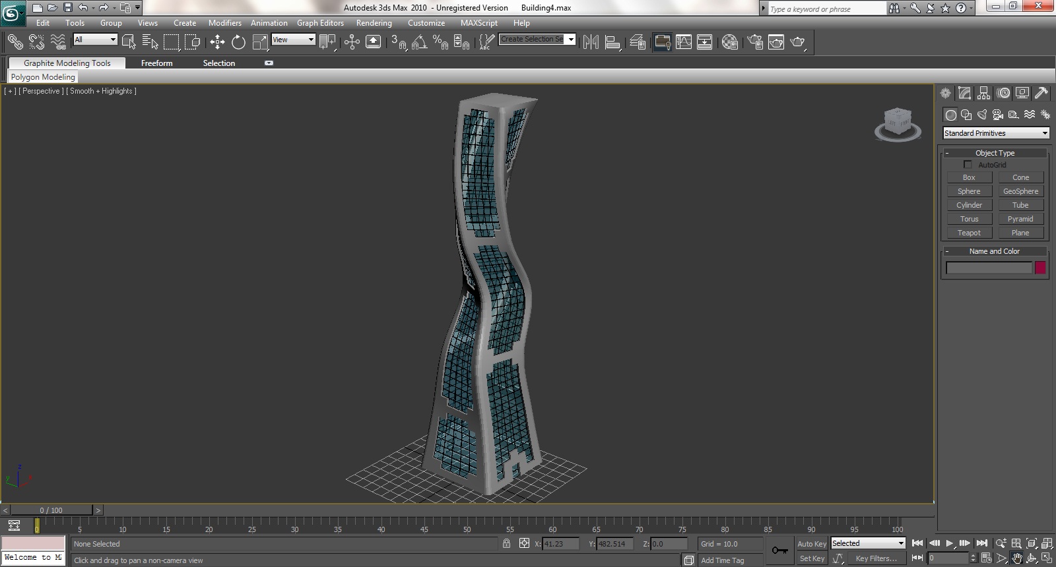Click the current frame number field
This screenshot has width=1056, height=567.
click(948, 558)
